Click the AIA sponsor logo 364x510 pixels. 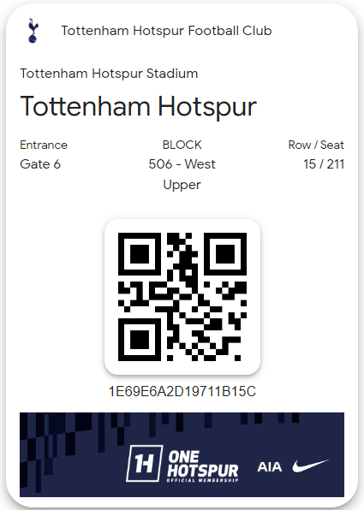(270, 467)
